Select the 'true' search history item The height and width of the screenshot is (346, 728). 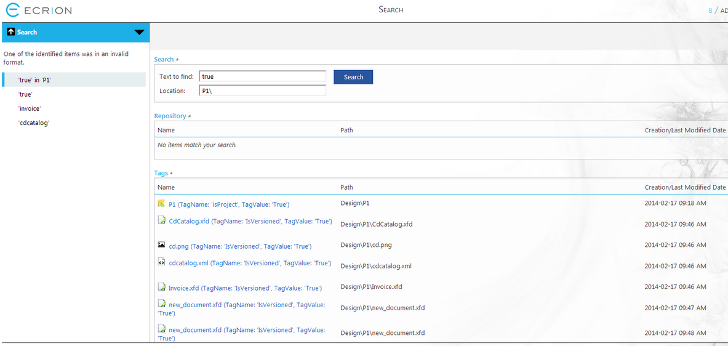tap(25, 94)
